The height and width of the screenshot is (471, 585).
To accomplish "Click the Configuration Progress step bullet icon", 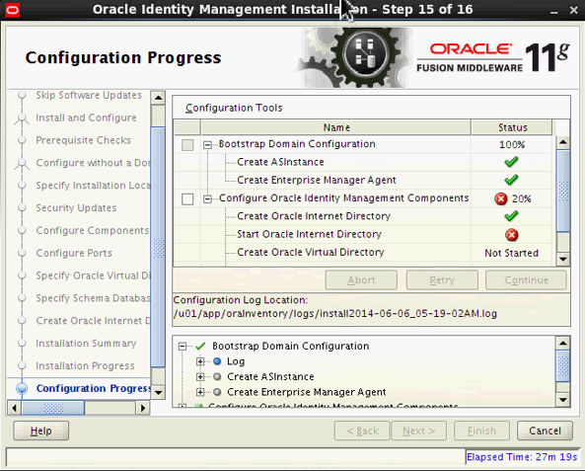I will click(22, 388).
